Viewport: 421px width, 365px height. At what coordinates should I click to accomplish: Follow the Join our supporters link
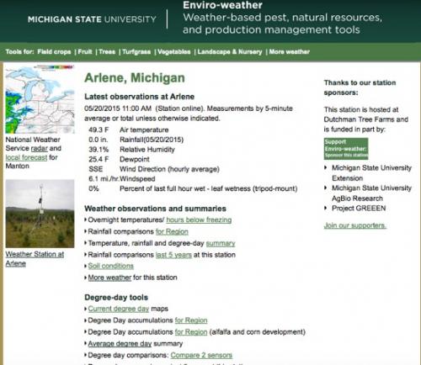(x=355, y=225)
